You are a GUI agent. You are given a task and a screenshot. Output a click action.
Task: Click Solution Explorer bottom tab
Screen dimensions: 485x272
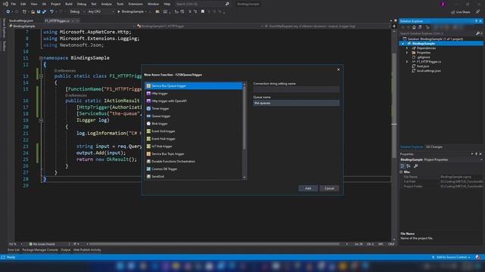pos(411,147)
